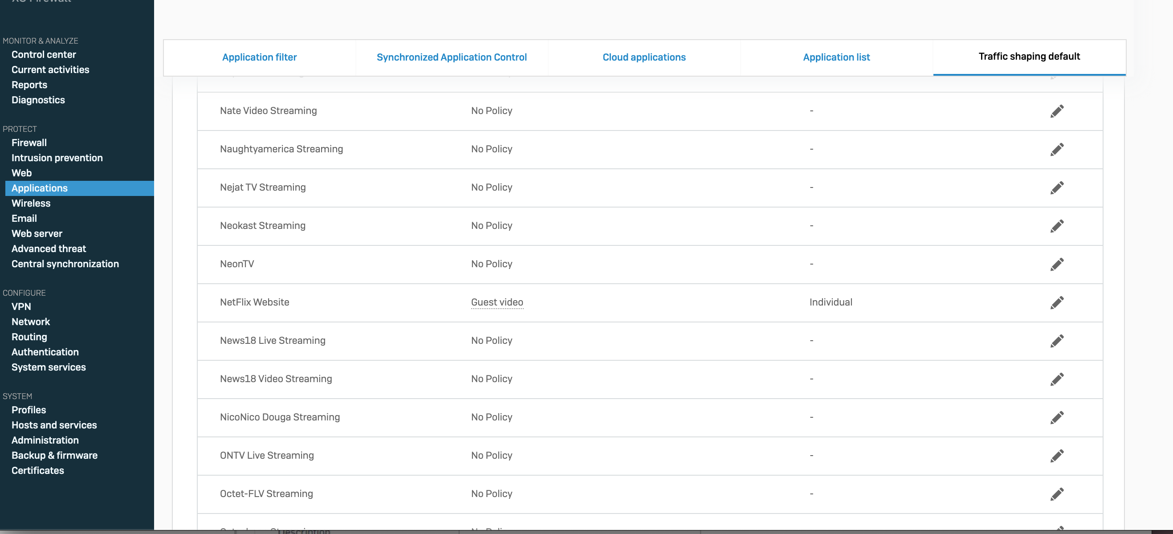Switch to Application filter tab

tap(259, 57)
